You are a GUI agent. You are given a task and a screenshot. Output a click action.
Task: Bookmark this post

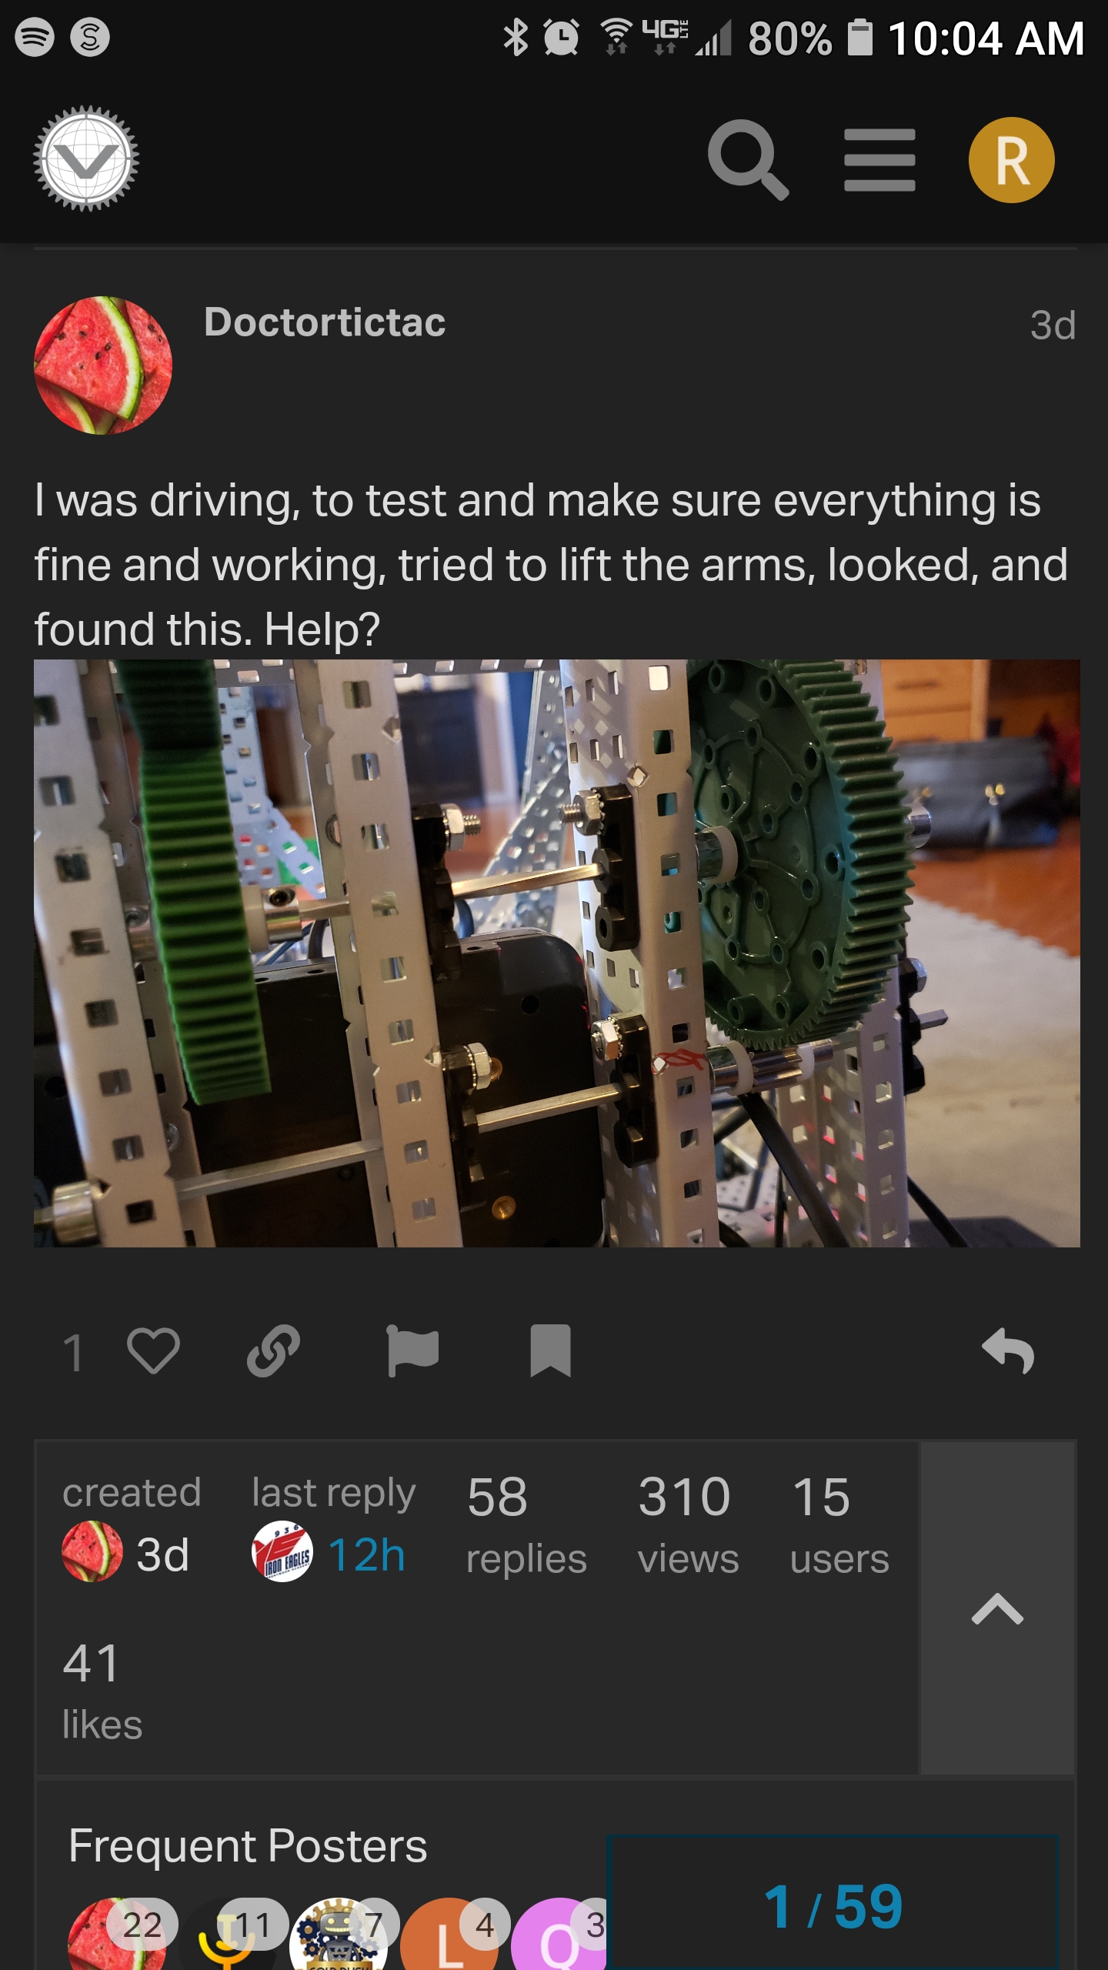pos(551,1351)
